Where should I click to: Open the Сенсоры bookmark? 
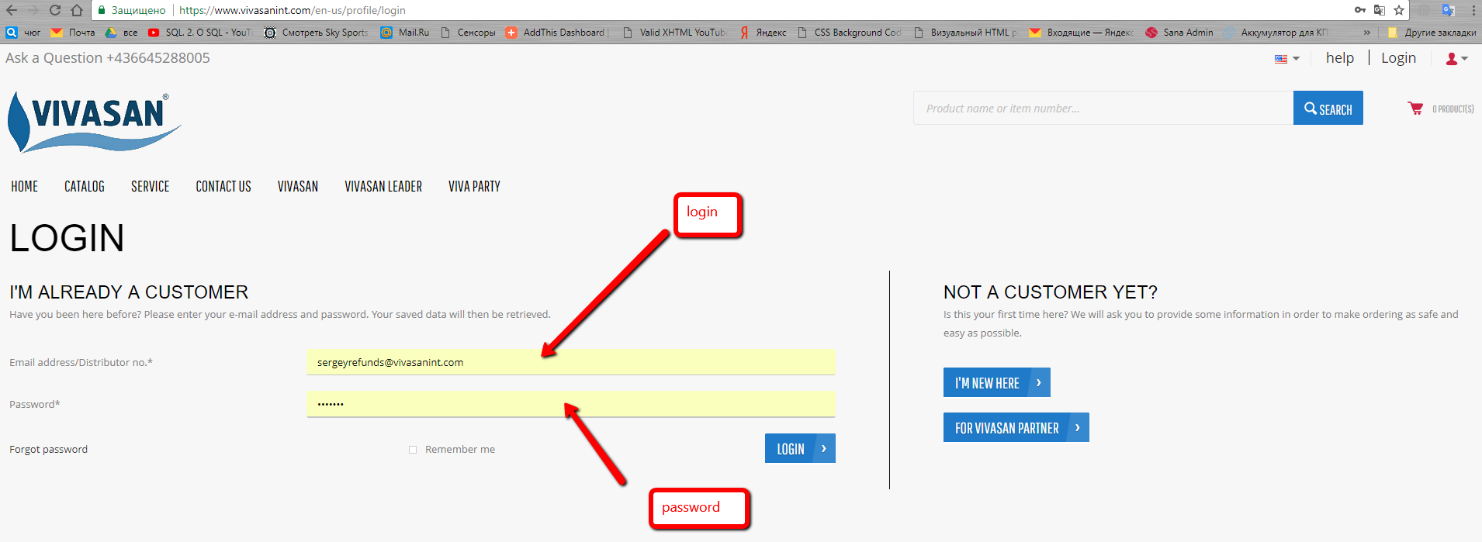point(468,33)
